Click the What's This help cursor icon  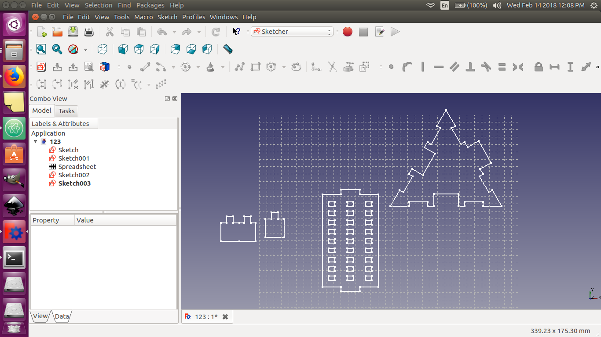click(x=236, y=32)
